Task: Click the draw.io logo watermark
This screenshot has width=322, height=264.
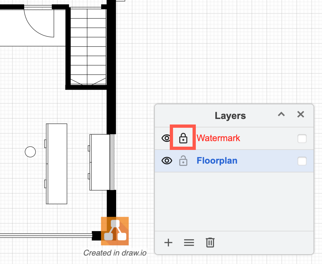Action: pos(115,231)
